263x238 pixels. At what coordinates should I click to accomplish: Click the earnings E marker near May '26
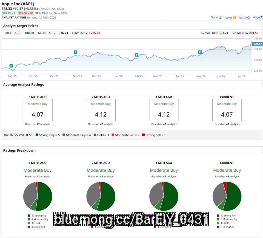pos(200,52)
